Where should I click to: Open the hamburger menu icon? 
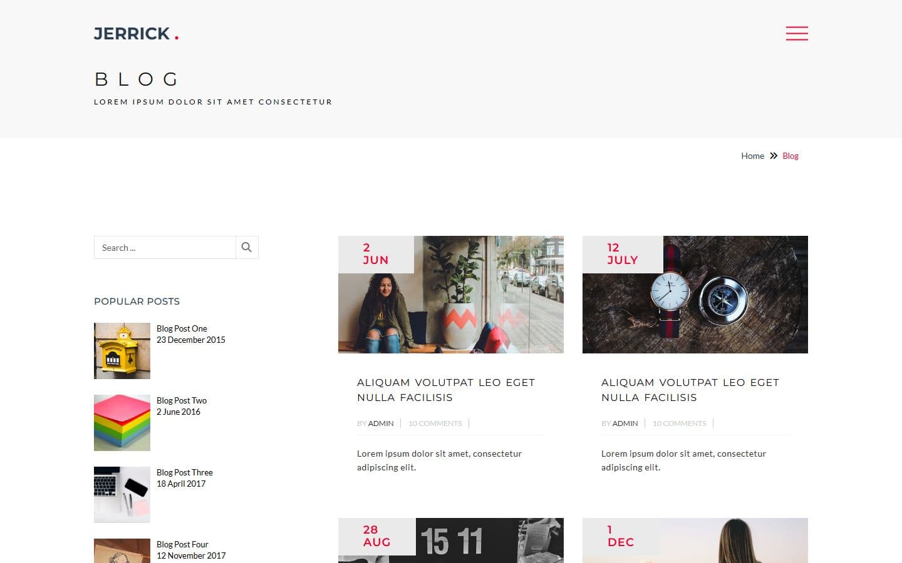coord(797,33)
